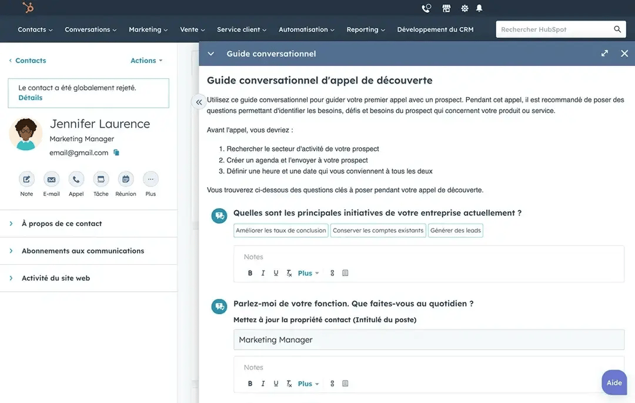Click the E-mail action icon
The height and width of the screenshot is (403, 635).
tap(51, 179)
